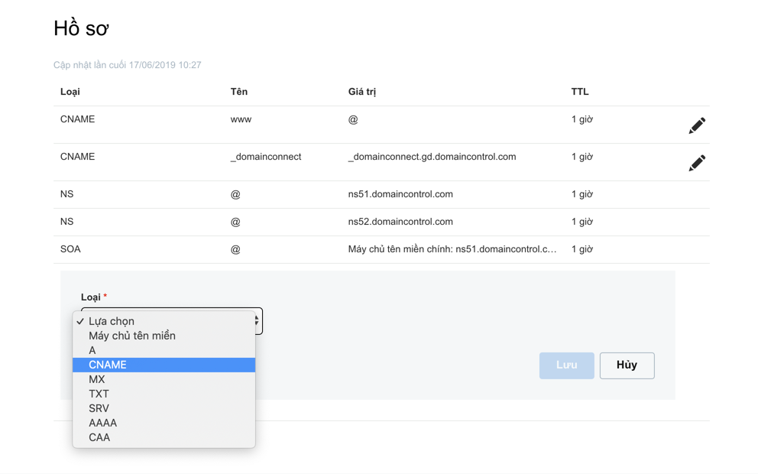
Task: Select Máy chủ tên miền option
Action: click(x=164, y=336)
